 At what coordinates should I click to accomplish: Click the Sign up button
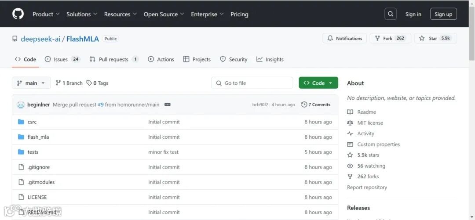[x=443, y=14]
